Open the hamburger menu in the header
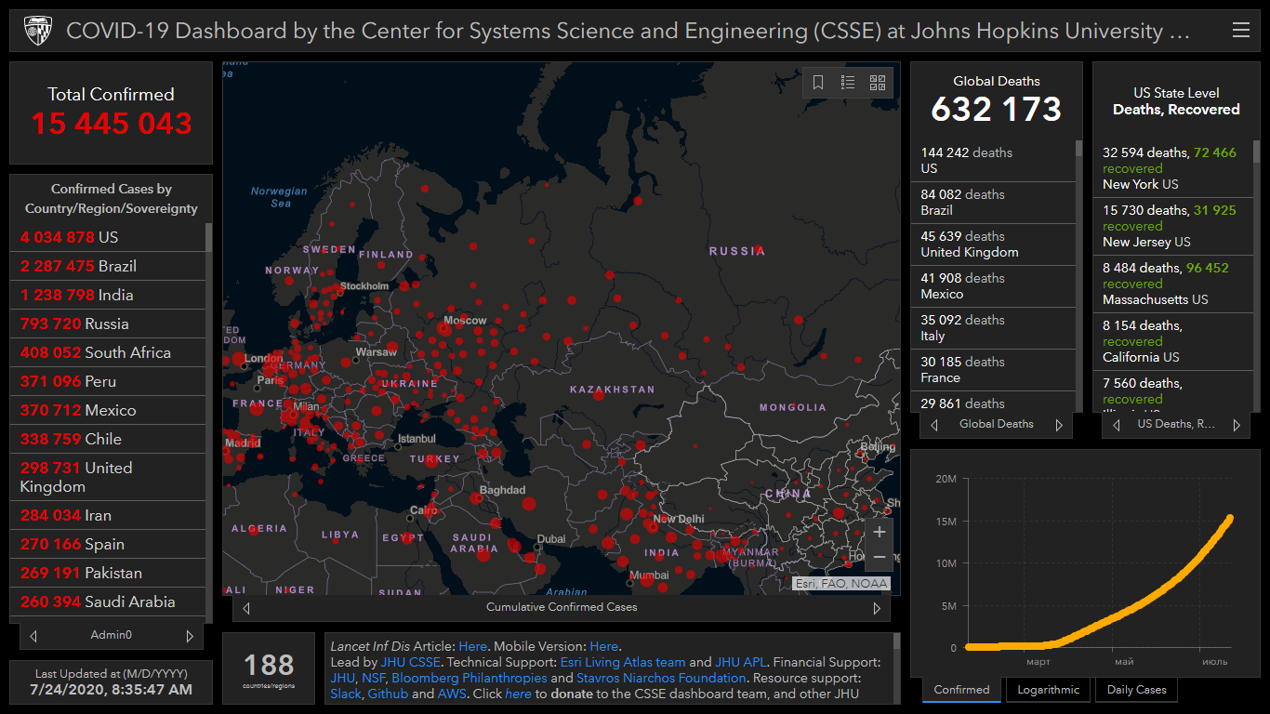The width and height of the screenshot is (1270, 714). tap(1240, 31)
